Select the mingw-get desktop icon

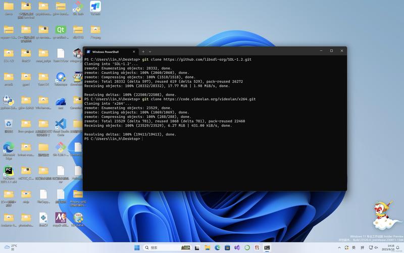click(x=78, y=56)
